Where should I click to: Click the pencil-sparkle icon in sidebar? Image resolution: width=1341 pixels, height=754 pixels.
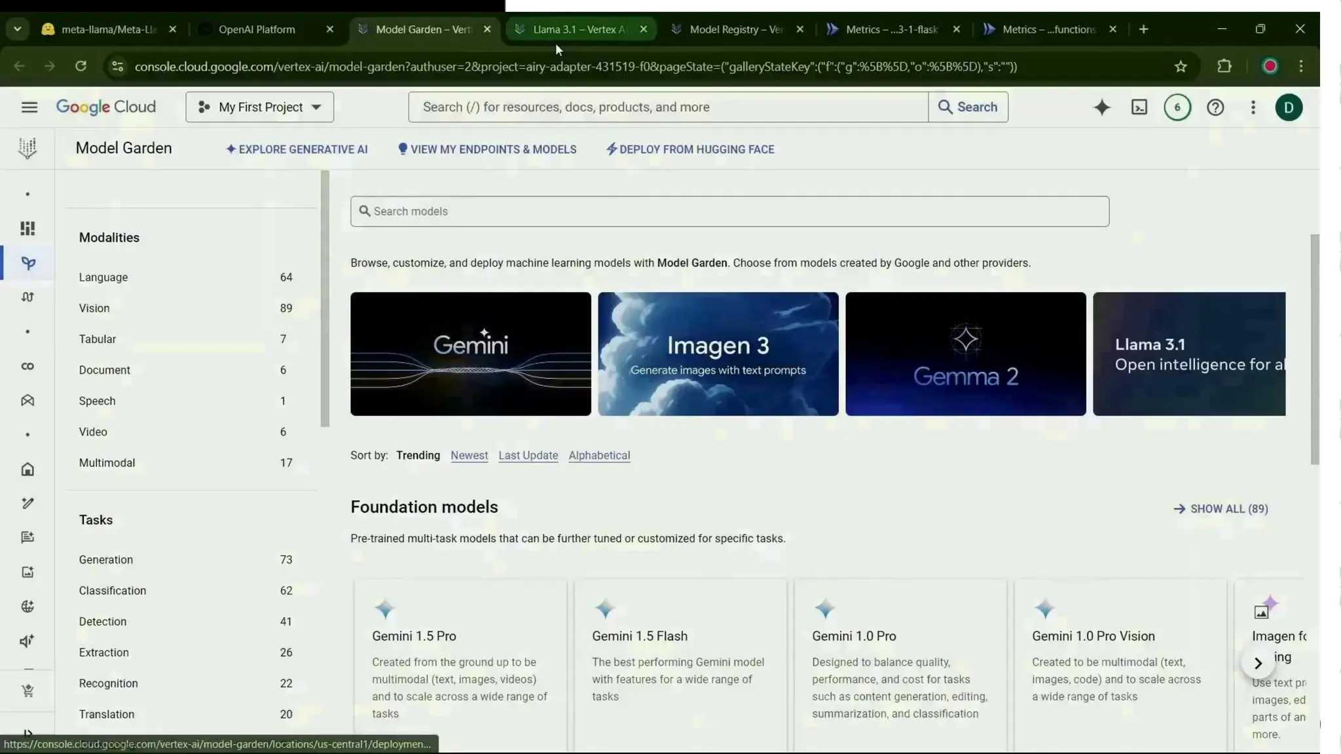28,503
